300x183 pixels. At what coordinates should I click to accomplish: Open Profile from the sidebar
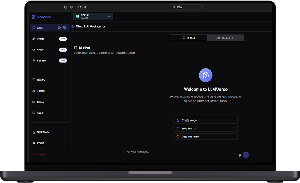[49, 143]
